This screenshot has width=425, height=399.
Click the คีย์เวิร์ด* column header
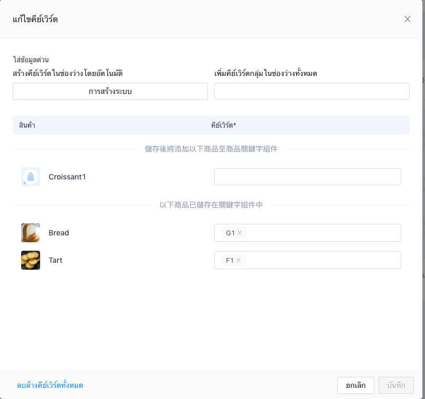(x=224, y=125)
